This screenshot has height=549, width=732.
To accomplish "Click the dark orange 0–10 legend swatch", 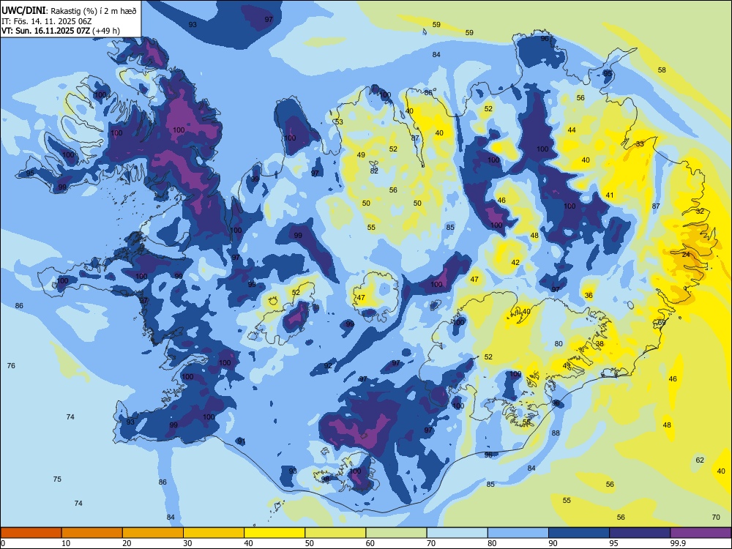I will click(x=31, y=533).
